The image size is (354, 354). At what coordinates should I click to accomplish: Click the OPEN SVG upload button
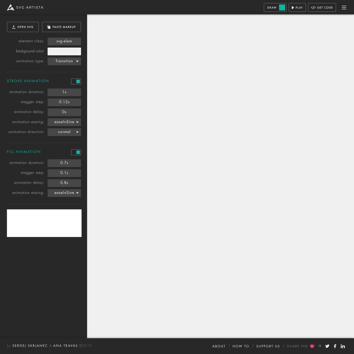[x=23, y=27]
